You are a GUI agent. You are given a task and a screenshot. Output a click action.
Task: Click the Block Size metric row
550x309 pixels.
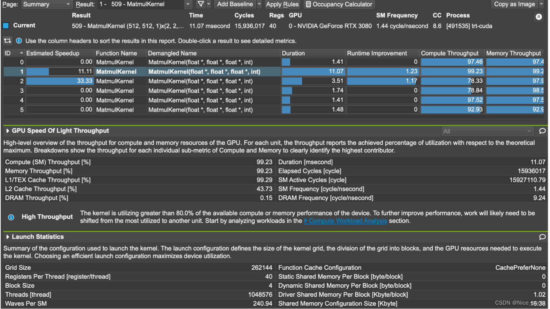(x=139, y=286)
